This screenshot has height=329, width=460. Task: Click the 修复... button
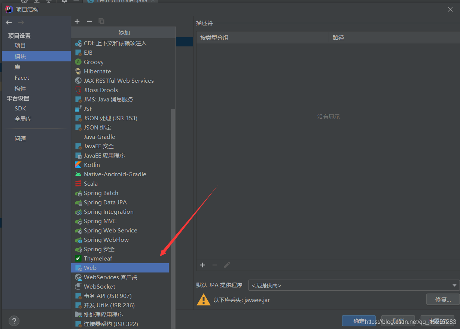coord(443,299)
